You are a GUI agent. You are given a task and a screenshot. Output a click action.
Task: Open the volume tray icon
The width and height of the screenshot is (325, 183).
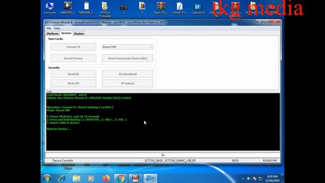(248, 178)
